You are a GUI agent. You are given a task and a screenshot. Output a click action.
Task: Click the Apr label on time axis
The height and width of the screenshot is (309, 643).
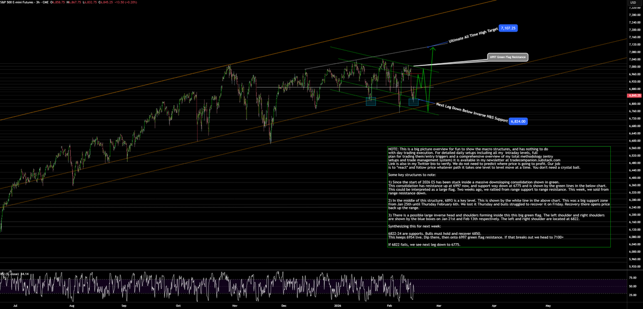tap(494, 305)
